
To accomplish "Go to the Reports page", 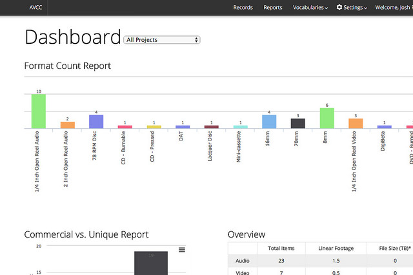I will click(x=273, y=8).
